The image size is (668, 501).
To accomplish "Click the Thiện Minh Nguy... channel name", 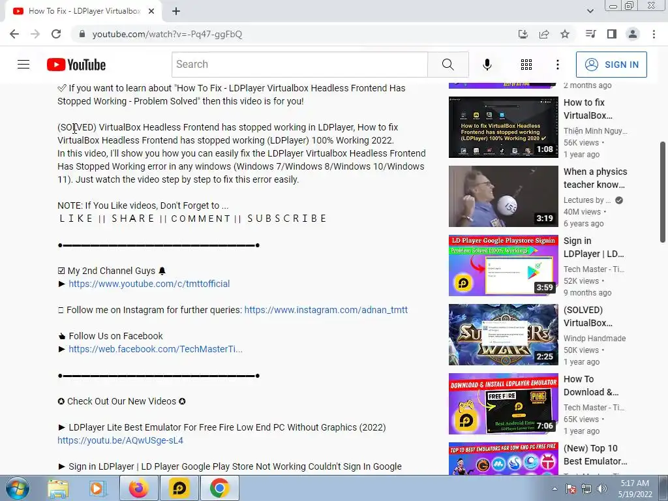I will click(595, 130).
